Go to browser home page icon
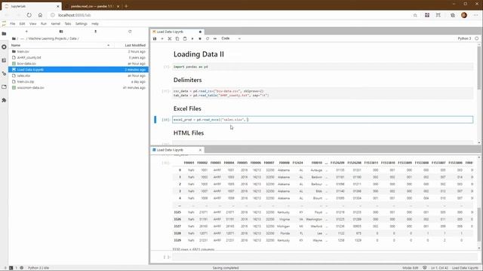The image size is (483, 271). (40, 15)
